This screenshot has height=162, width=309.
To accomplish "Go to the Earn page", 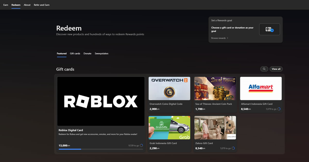I will 6,5.
